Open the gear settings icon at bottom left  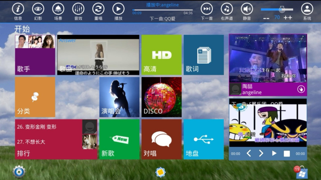point(19,172)
